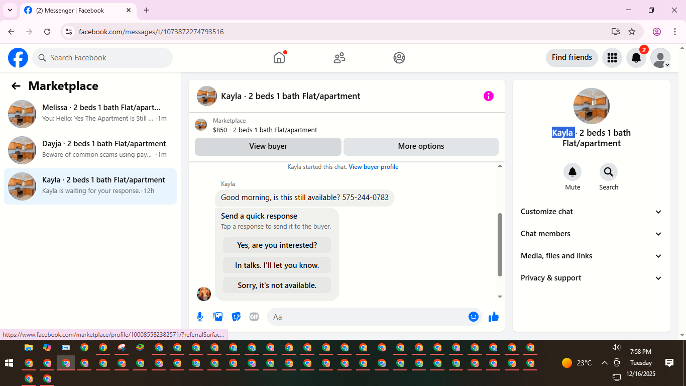Image resolution: width=686 pixels, height=386 pixels.
Task: Send quick reply 'Sorry, it's not available.'
Action: coord(277,285)
